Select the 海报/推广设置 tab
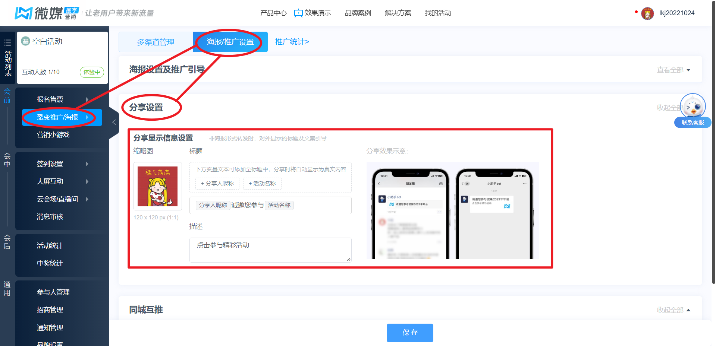Viewport: 716px width, 346px height. (x=230, y=42)
